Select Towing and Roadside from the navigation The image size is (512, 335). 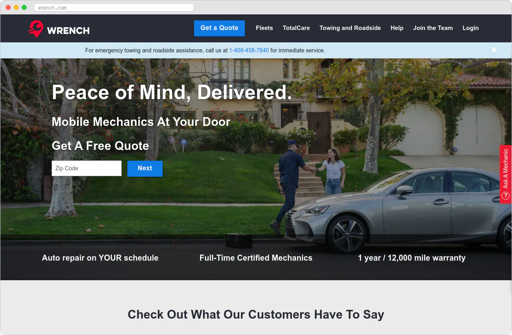(350, 28)
